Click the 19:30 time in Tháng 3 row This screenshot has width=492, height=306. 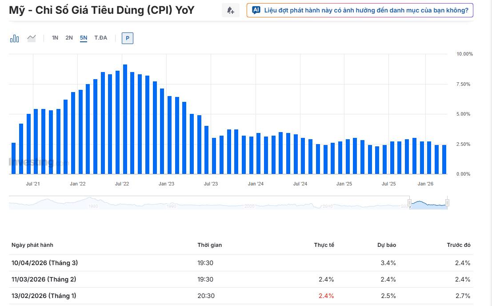205,263
